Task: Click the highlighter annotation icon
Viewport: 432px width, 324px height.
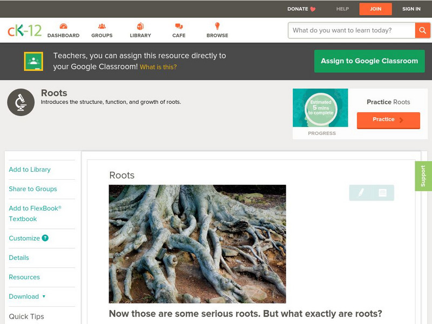Action: 361,192
